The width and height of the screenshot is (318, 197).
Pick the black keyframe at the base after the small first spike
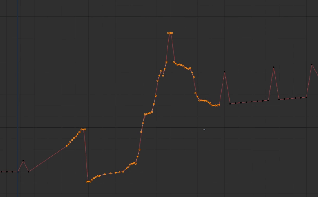pyautogui.click(x=29, y=172)
